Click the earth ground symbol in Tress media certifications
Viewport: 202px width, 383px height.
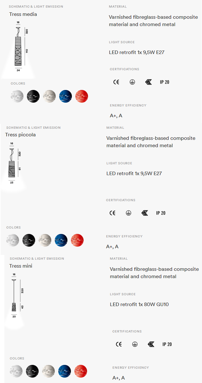tap(132, 82)
